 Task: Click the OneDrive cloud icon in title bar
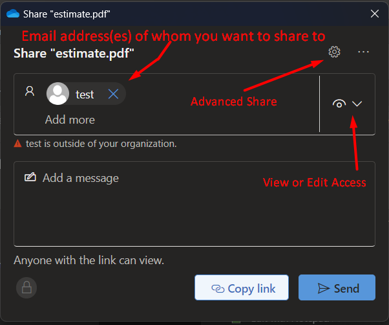(x=13, y=14)
